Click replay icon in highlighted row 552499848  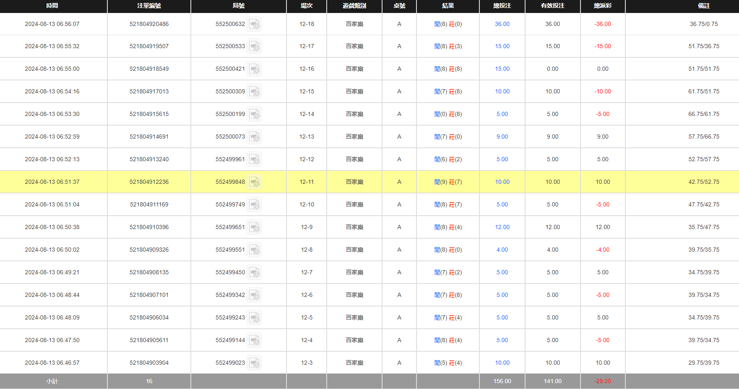click(x=254, y=182)
